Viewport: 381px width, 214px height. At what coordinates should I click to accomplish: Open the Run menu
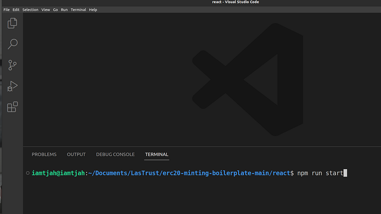click(64, 10)
